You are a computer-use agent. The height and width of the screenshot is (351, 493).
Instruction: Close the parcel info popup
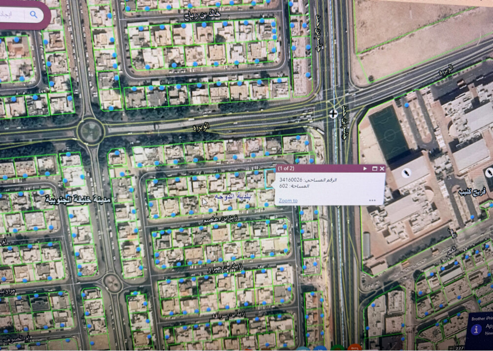pyautogui.click(x=382, y=168)
